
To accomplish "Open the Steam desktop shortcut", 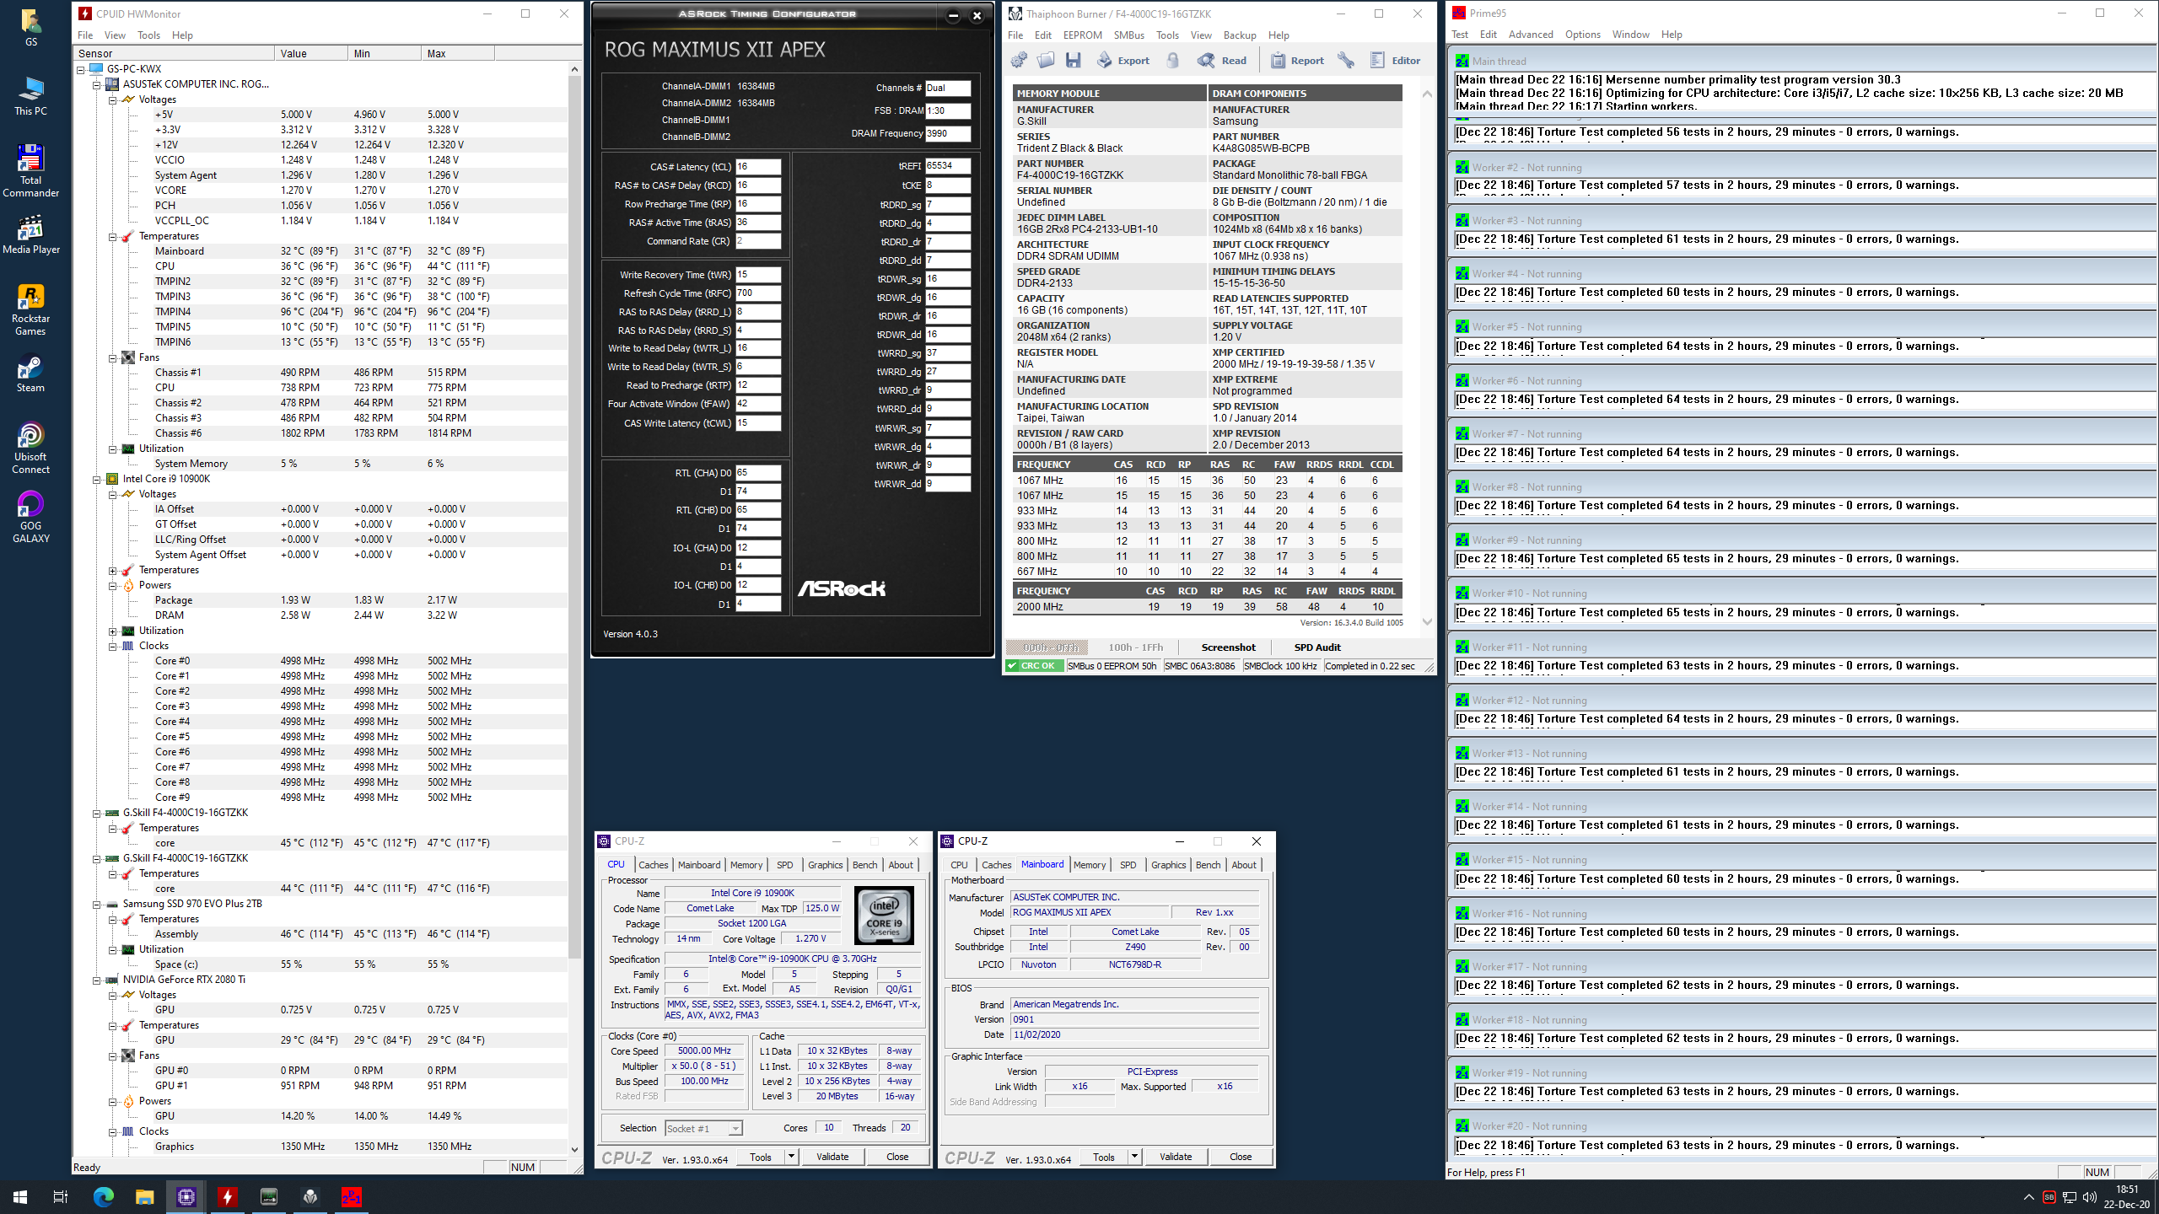I will tap(30, 374).
